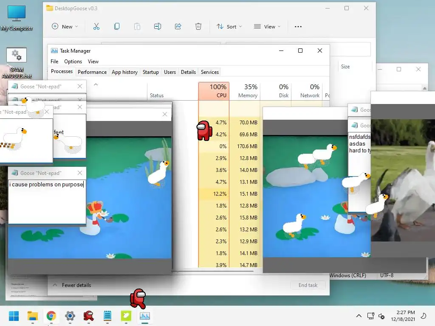Viewport: 435px width, 326px height.
Task: Open File Explorer from taskbar
Action: [32, 316]
